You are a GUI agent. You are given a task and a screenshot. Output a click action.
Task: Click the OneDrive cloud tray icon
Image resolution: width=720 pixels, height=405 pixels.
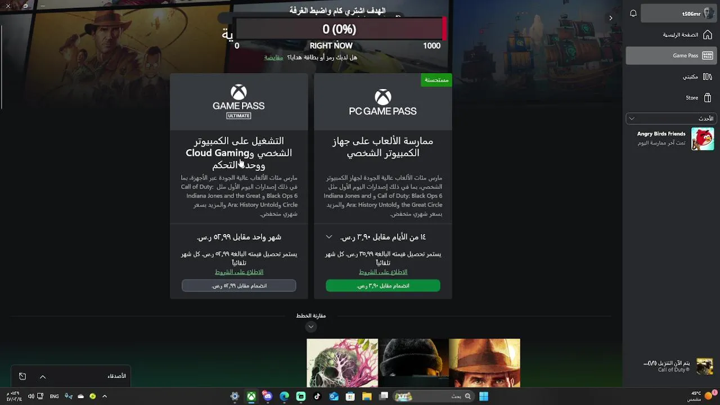tap(80, 396)
